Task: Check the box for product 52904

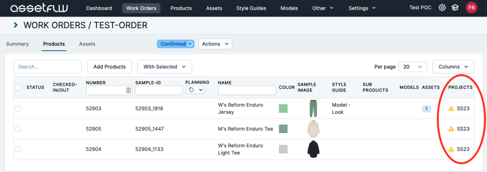Action: point(18,149)
